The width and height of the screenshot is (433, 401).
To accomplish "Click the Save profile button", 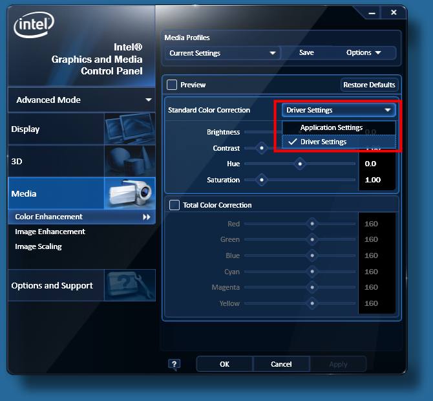I will click(x=306, y=52).
